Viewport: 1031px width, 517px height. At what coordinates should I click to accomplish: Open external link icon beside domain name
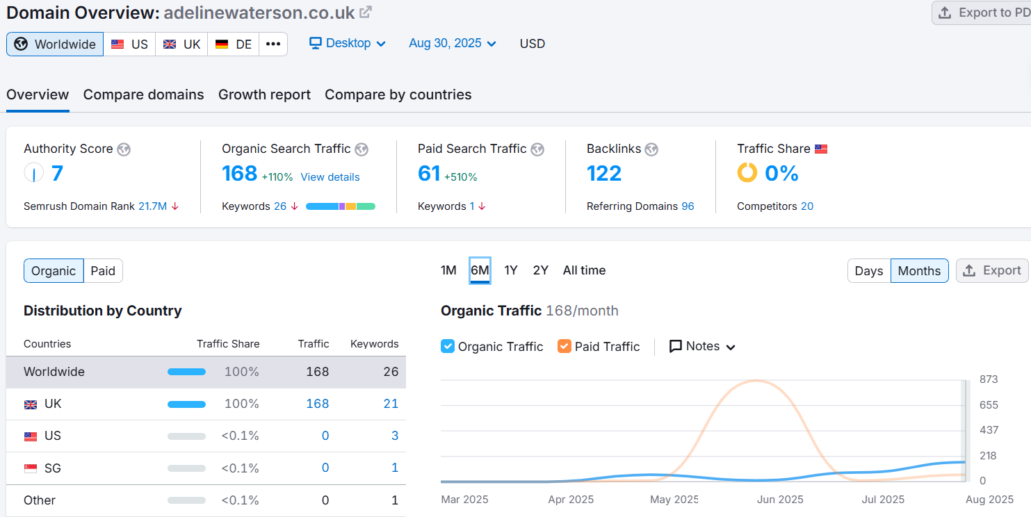(x=365, y=13)
